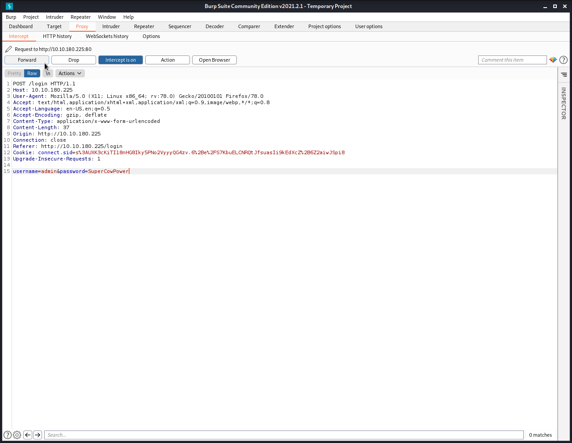
Task: Close the Burp Suite window
Action: pos(564,6)
